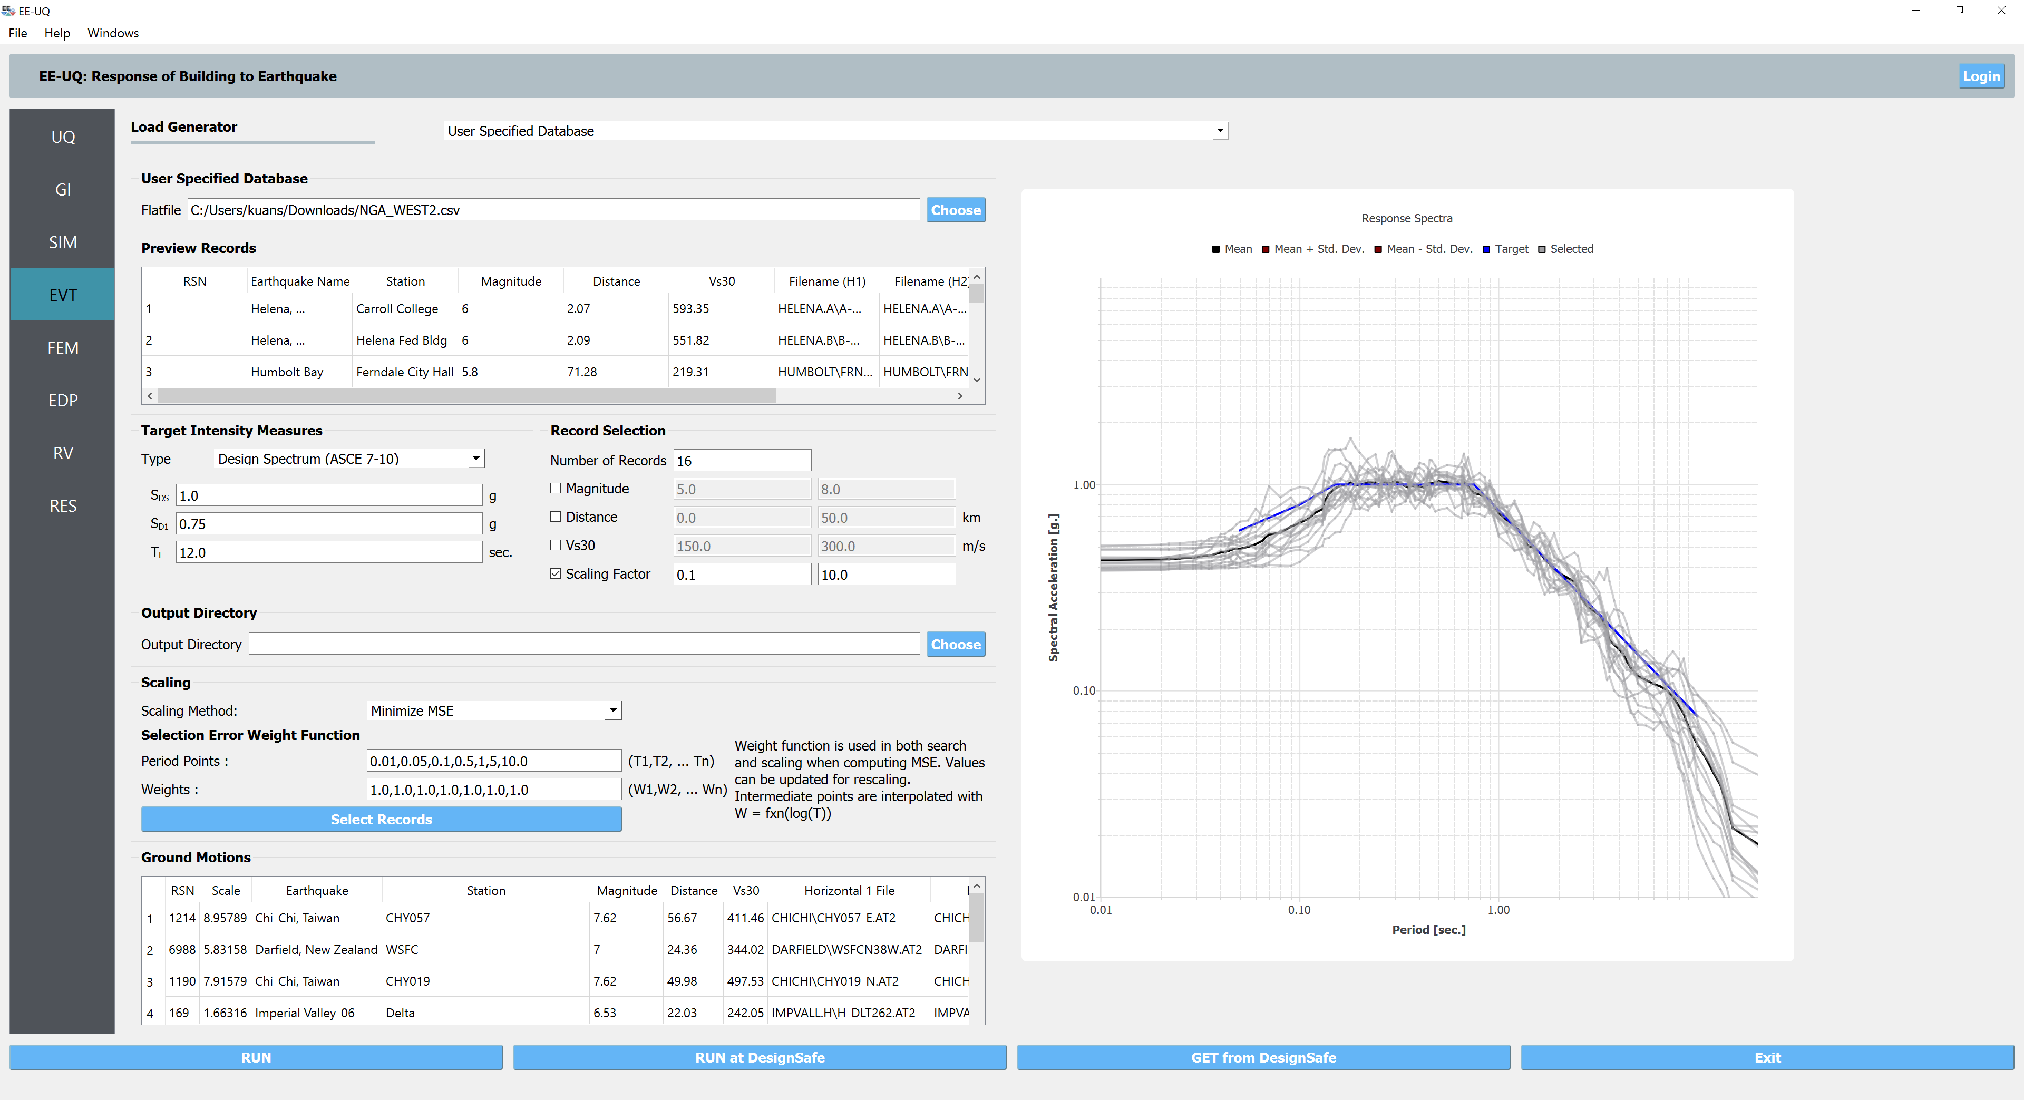Enable the Vs30 filter checkbox
This screenshot has width=2024, height=1100.
(556, 544)
